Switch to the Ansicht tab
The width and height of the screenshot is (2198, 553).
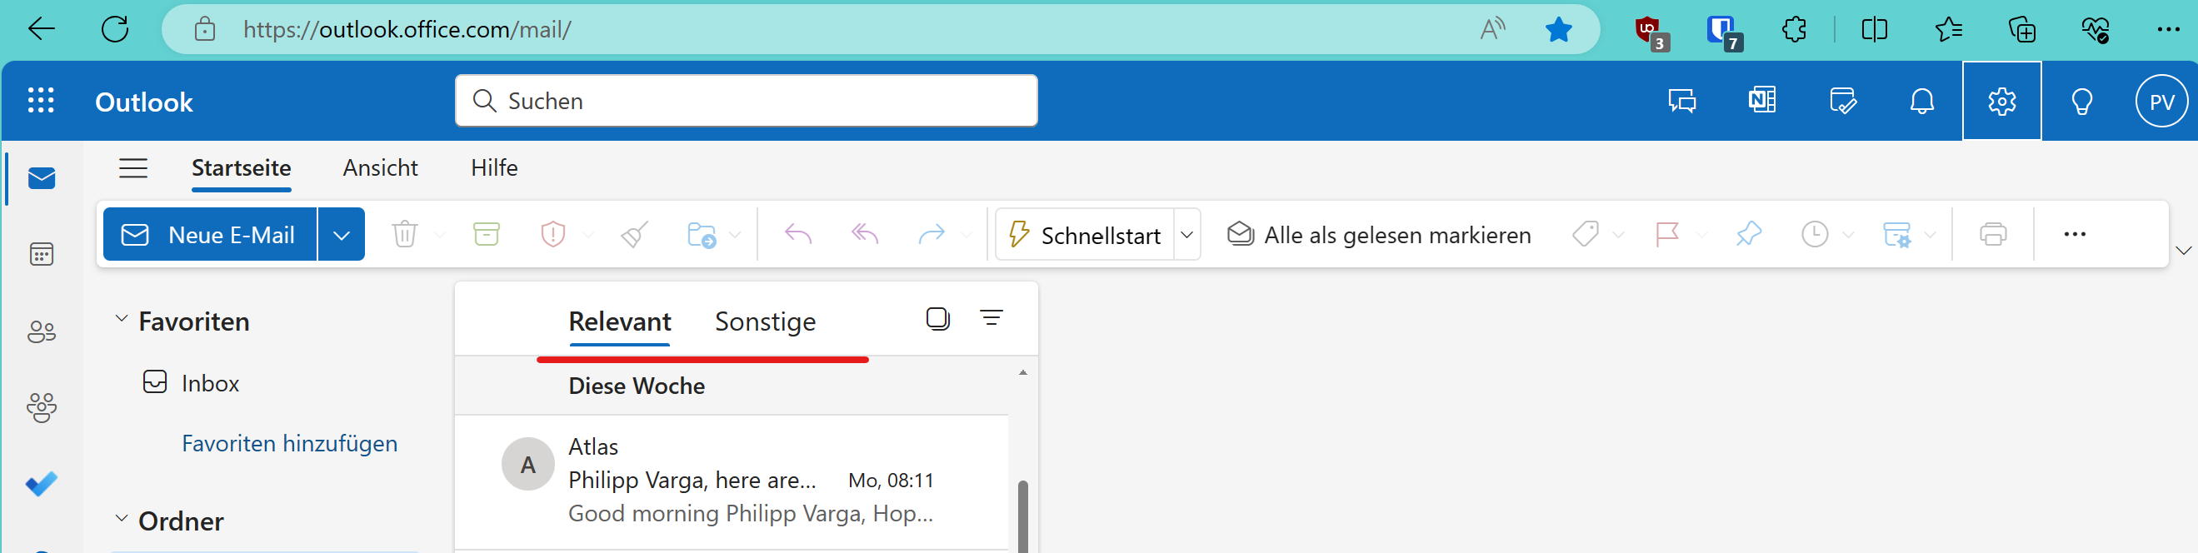click(x=381, y=167)
